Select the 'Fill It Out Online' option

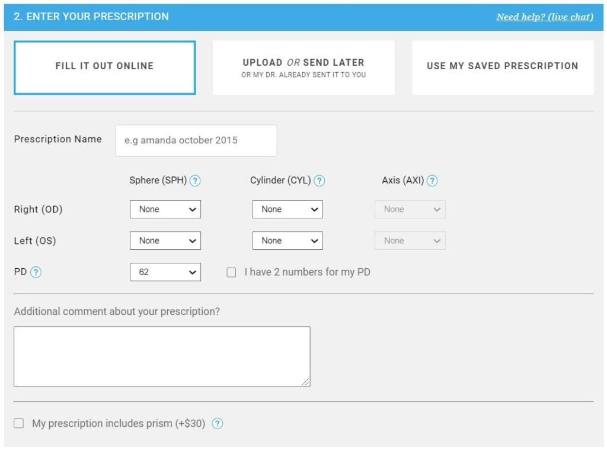pos(104,67)
